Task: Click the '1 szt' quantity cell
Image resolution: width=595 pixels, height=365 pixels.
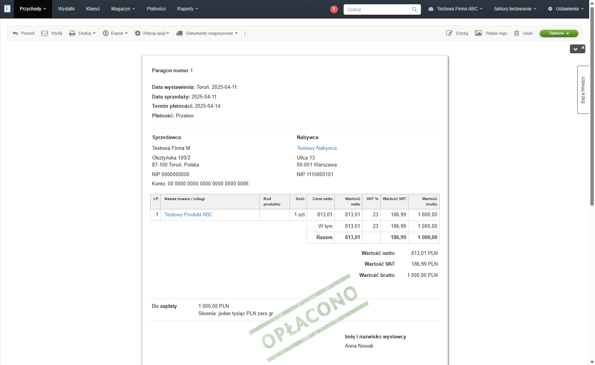Action: coord(298,215)
